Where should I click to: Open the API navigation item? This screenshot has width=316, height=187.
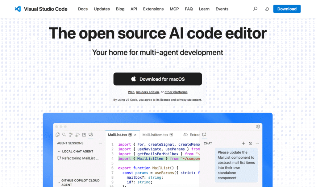pyautogui.click(x=134, y=9)
